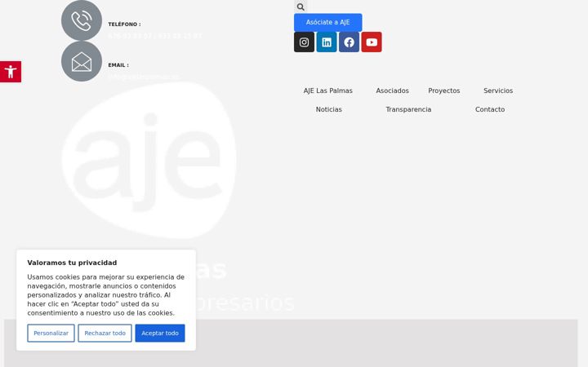Open the Proyectos menu item
588x367 pixels.
(444, 91)
